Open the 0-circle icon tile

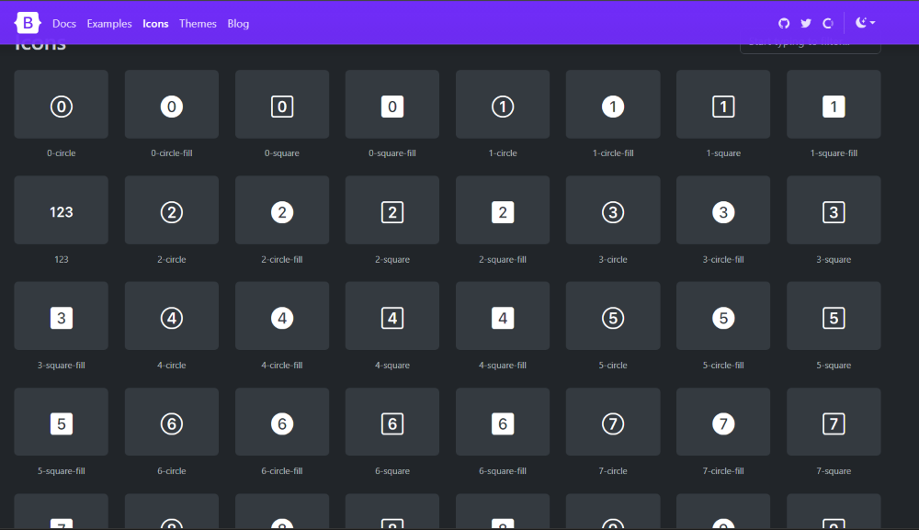pos(61,104)
